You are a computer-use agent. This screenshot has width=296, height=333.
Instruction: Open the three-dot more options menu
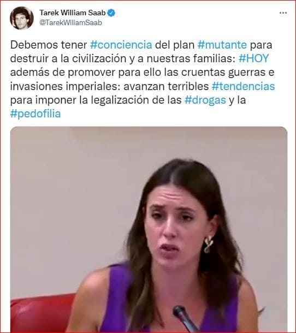click(283, 13)
